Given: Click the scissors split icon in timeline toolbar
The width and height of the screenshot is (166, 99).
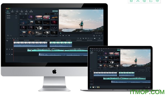Looking at the screenshot, I should point(15,38).
